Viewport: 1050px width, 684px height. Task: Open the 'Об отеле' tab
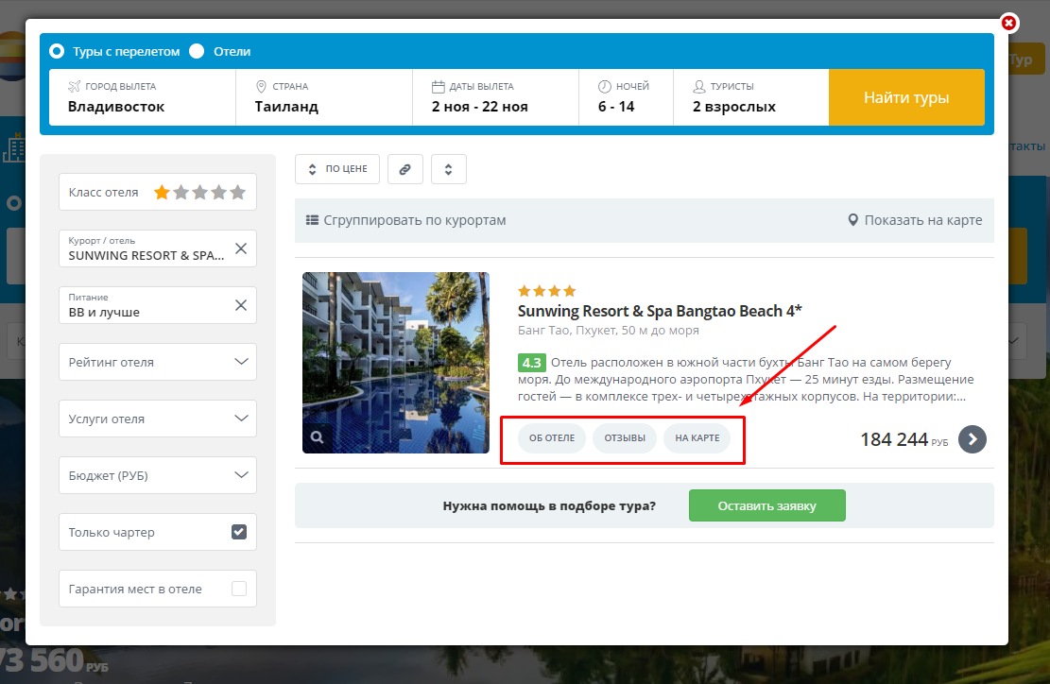click(552, 438)
